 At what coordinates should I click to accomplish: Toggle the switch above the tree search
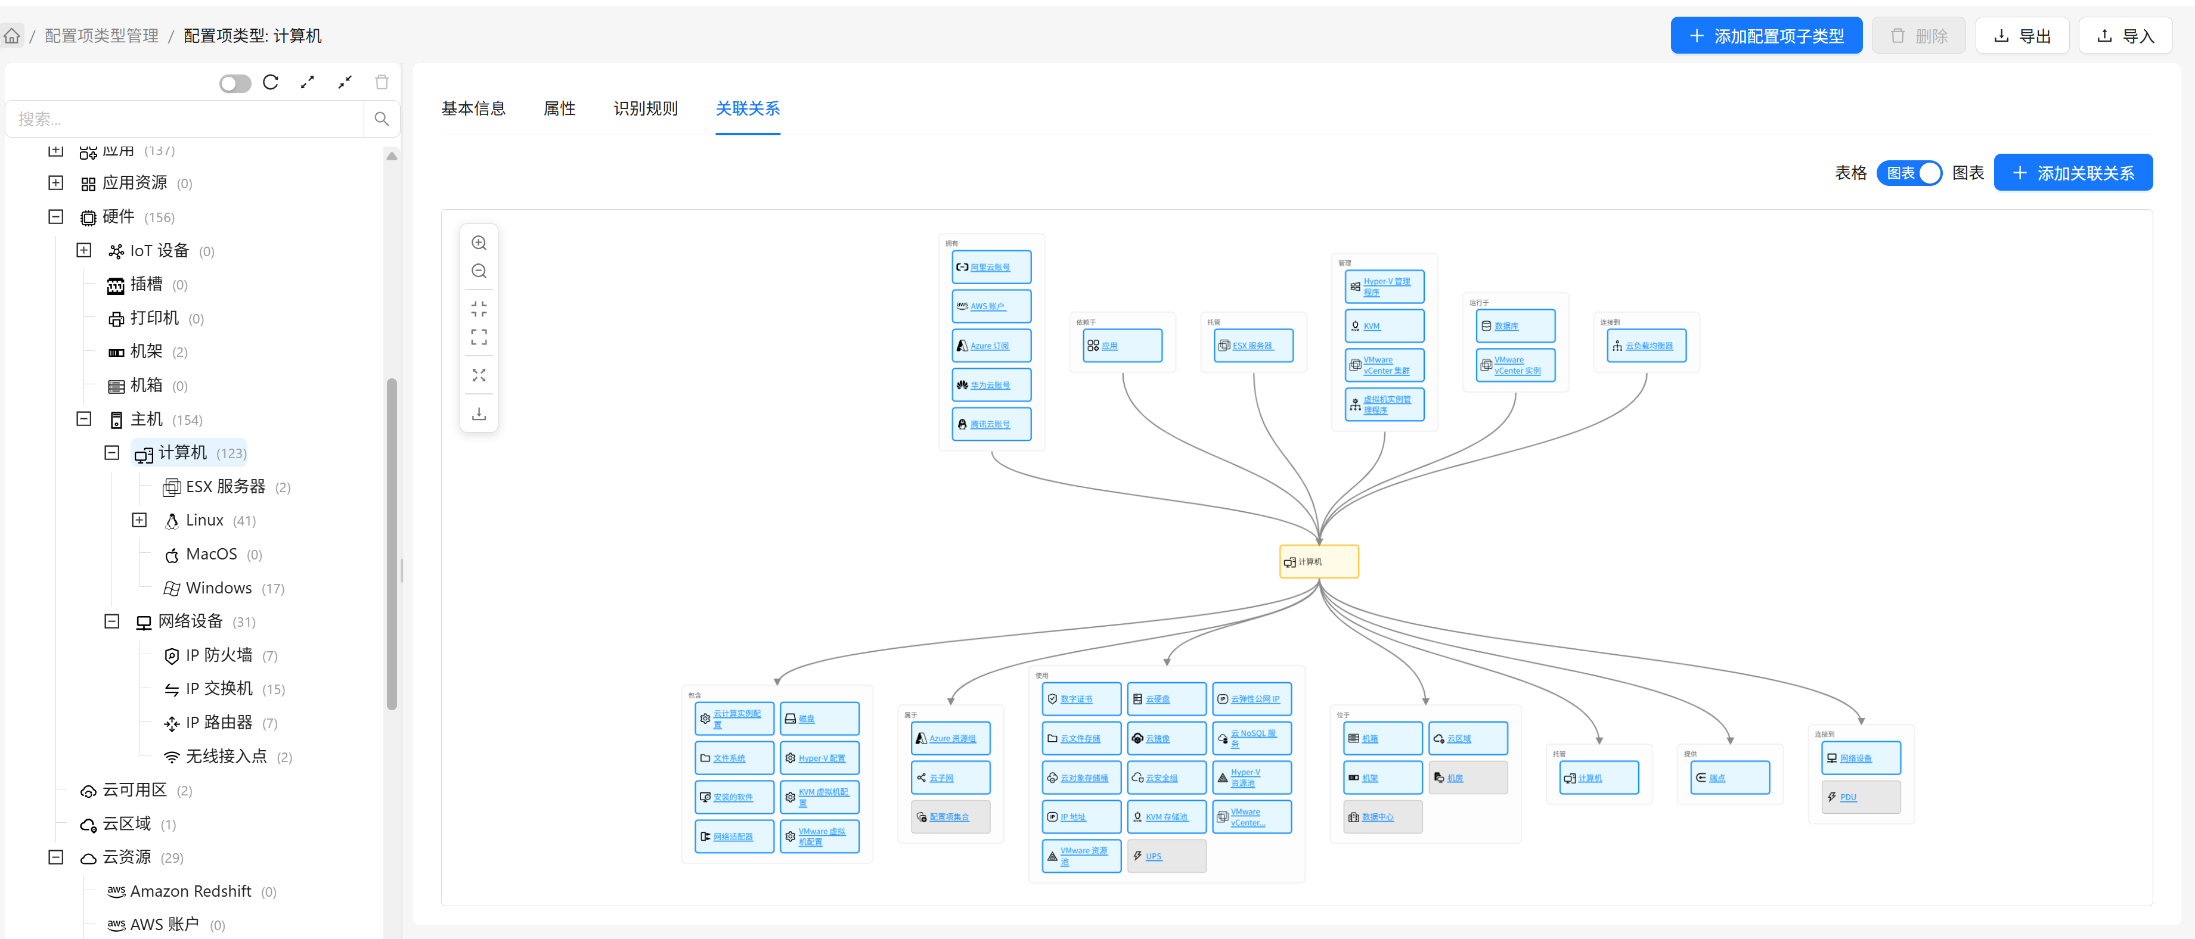point(235,83)
